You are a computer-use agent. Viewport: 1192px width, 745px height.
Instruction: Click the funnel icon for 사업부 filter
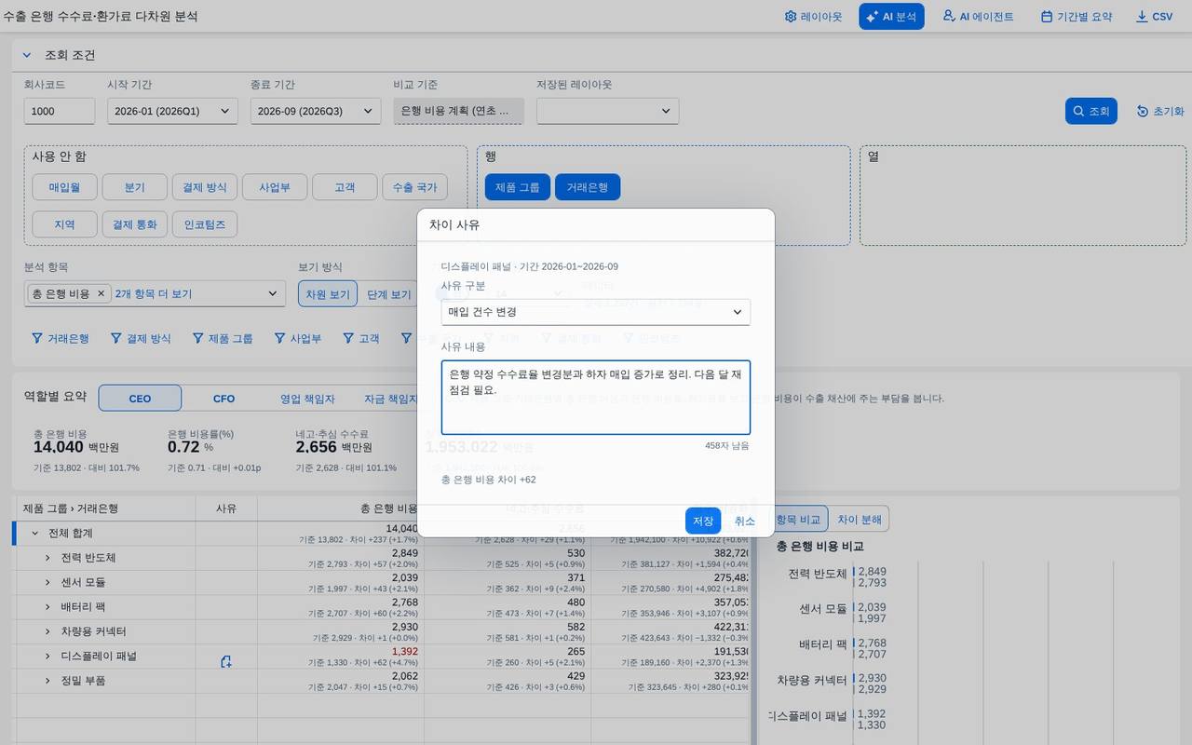pyautogui.click(x=279, y=338)
